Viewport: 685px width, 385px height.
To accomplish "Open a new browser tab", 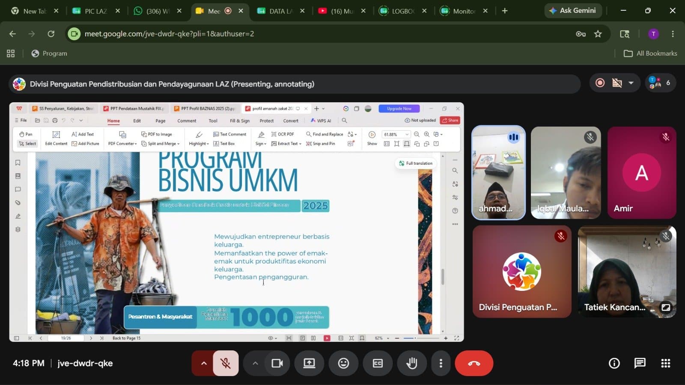I will pyautogui.click(x=505, y=11).
